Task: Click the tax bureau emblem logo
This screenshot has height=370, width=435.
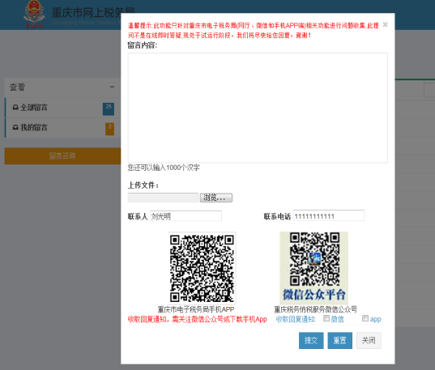Action: (34, 14)
